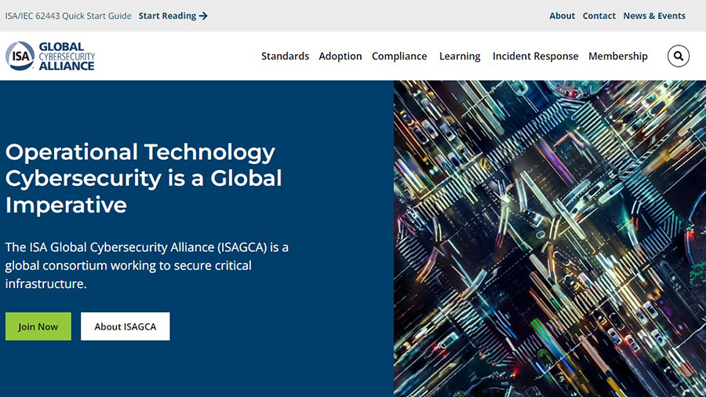Go to the Contact page
This screenshot has width=706, height=397.
tap(599, 16)
